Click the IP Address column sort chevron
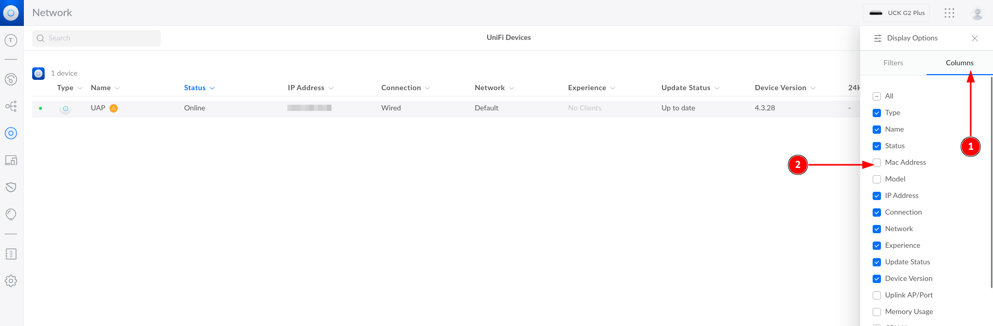The image size is (993, 326). (331, 88)
